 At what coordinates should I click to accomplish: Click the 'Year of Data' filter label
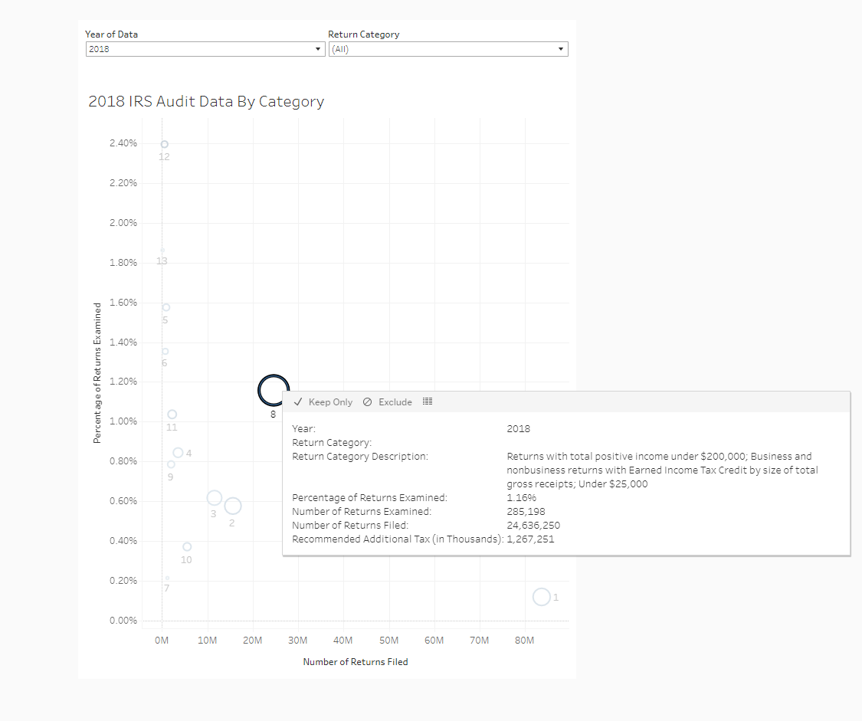click(112, 34)
